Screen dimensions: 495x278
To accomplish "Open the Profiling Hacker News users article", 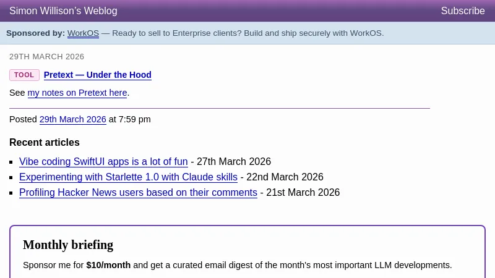I will tap(138, 193).
